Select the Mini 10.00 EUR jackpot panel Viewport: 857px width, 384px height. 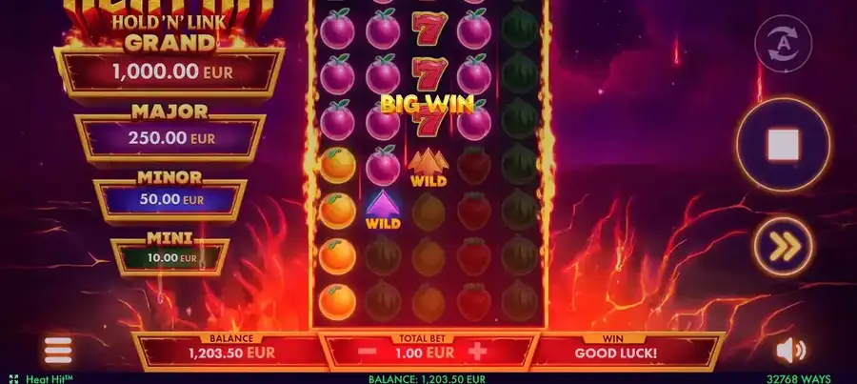coord(170,257)
